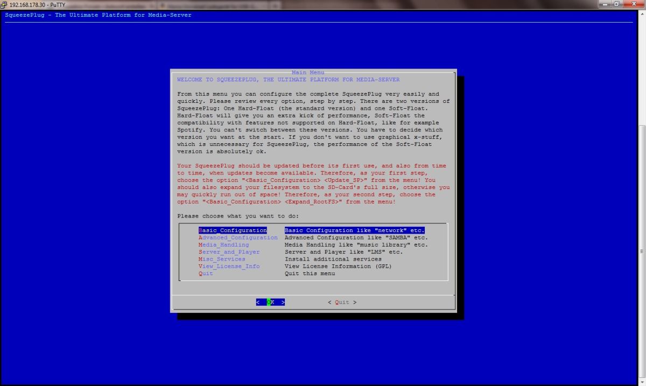Click the Quit button beside OK
This screenshot has height=386, width=646.
click(342, 303)
